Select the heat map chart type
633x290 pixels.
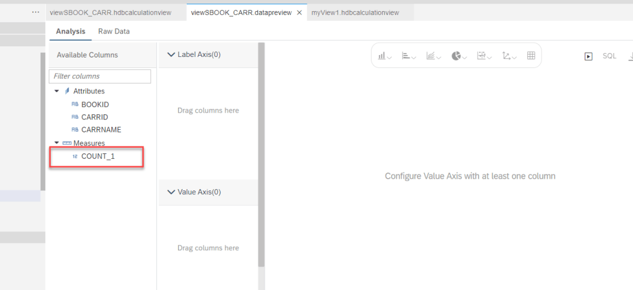tap(484, 56)
